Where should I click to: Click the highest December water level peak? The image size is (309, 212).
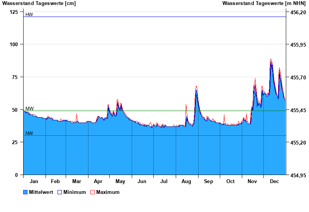271,59
